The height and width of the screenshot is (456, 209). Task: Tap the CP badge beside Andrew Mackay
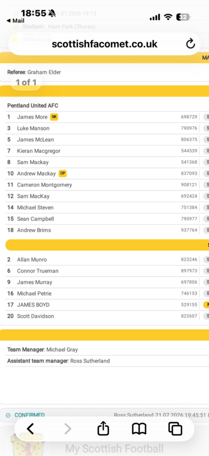pos(62,173)
